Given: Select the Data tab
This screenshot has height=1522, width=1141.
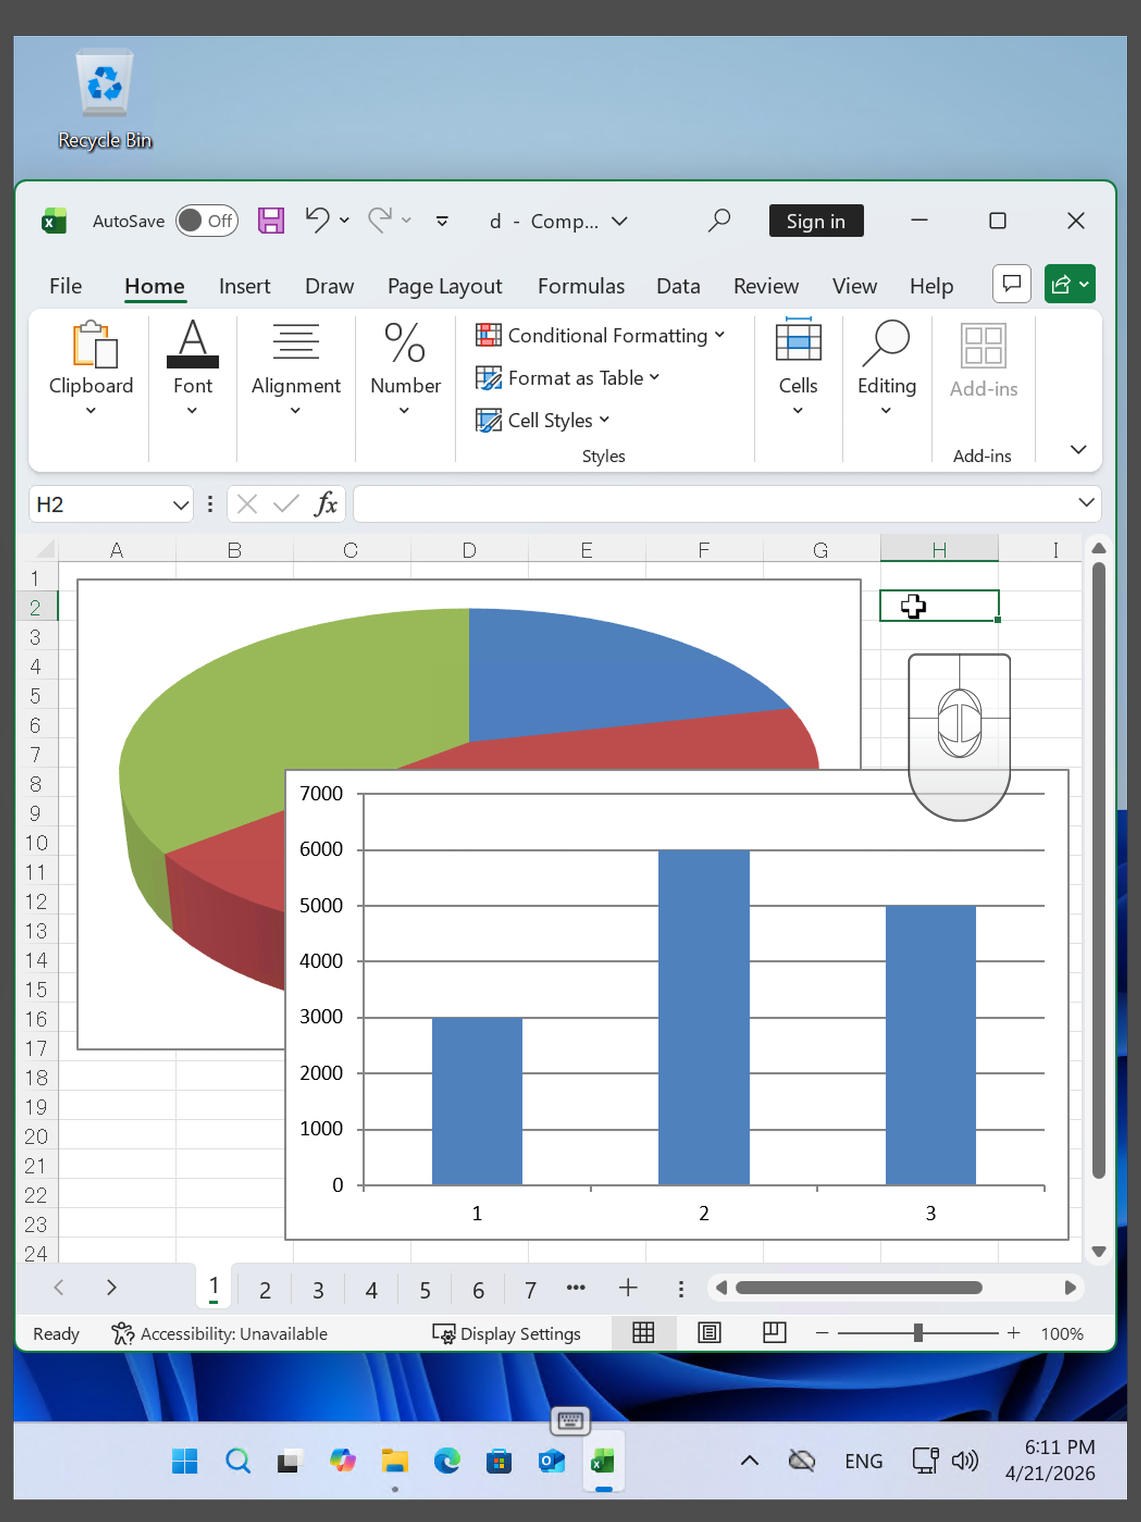Looking at the screenshot, I should [x=678, y=286].
